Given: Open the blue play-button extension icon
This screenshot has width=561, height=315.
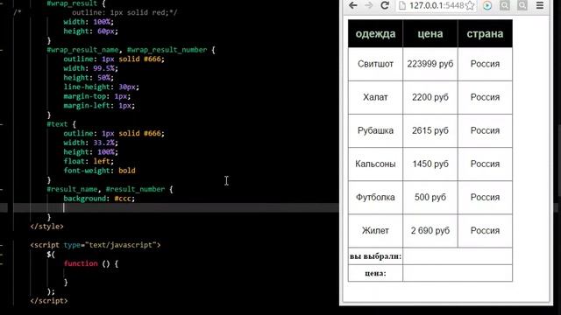Looking at the screenshot, I should (487, 5).
